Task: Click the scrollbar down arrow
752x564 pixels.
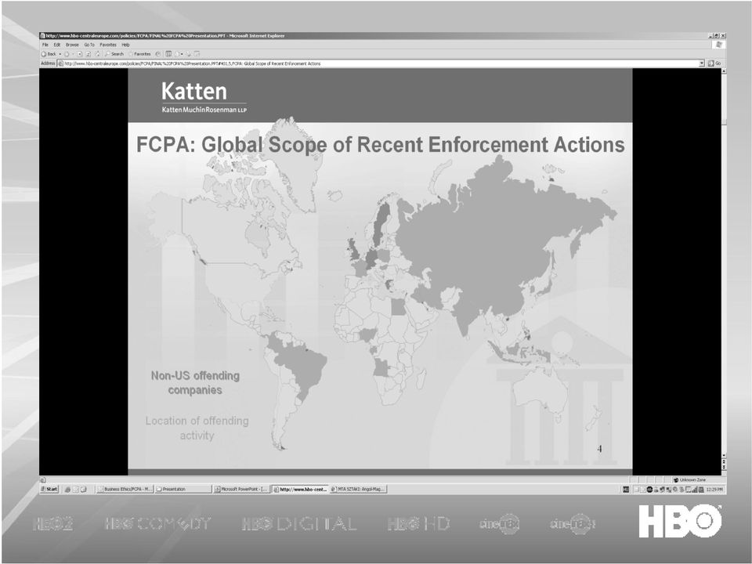Action: tap(724, 455)
